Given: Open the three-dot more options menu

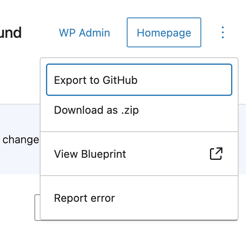Looking at the screenshot, I should point(223,32).
